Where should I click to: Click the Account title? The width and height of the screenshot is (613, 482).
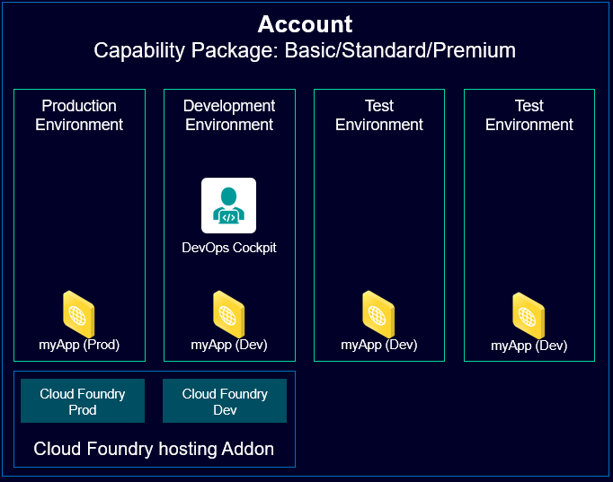click(305, 24)
